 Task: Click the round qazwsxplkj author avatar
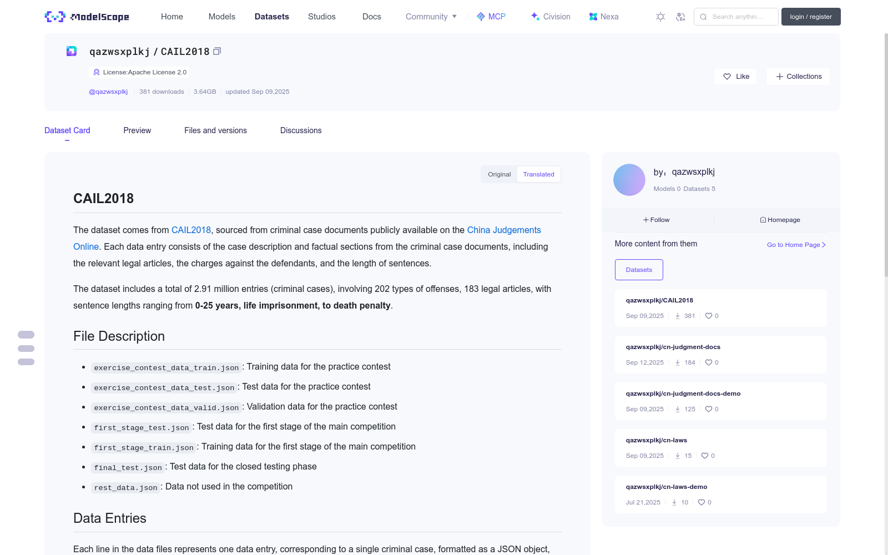coord(629,180)
